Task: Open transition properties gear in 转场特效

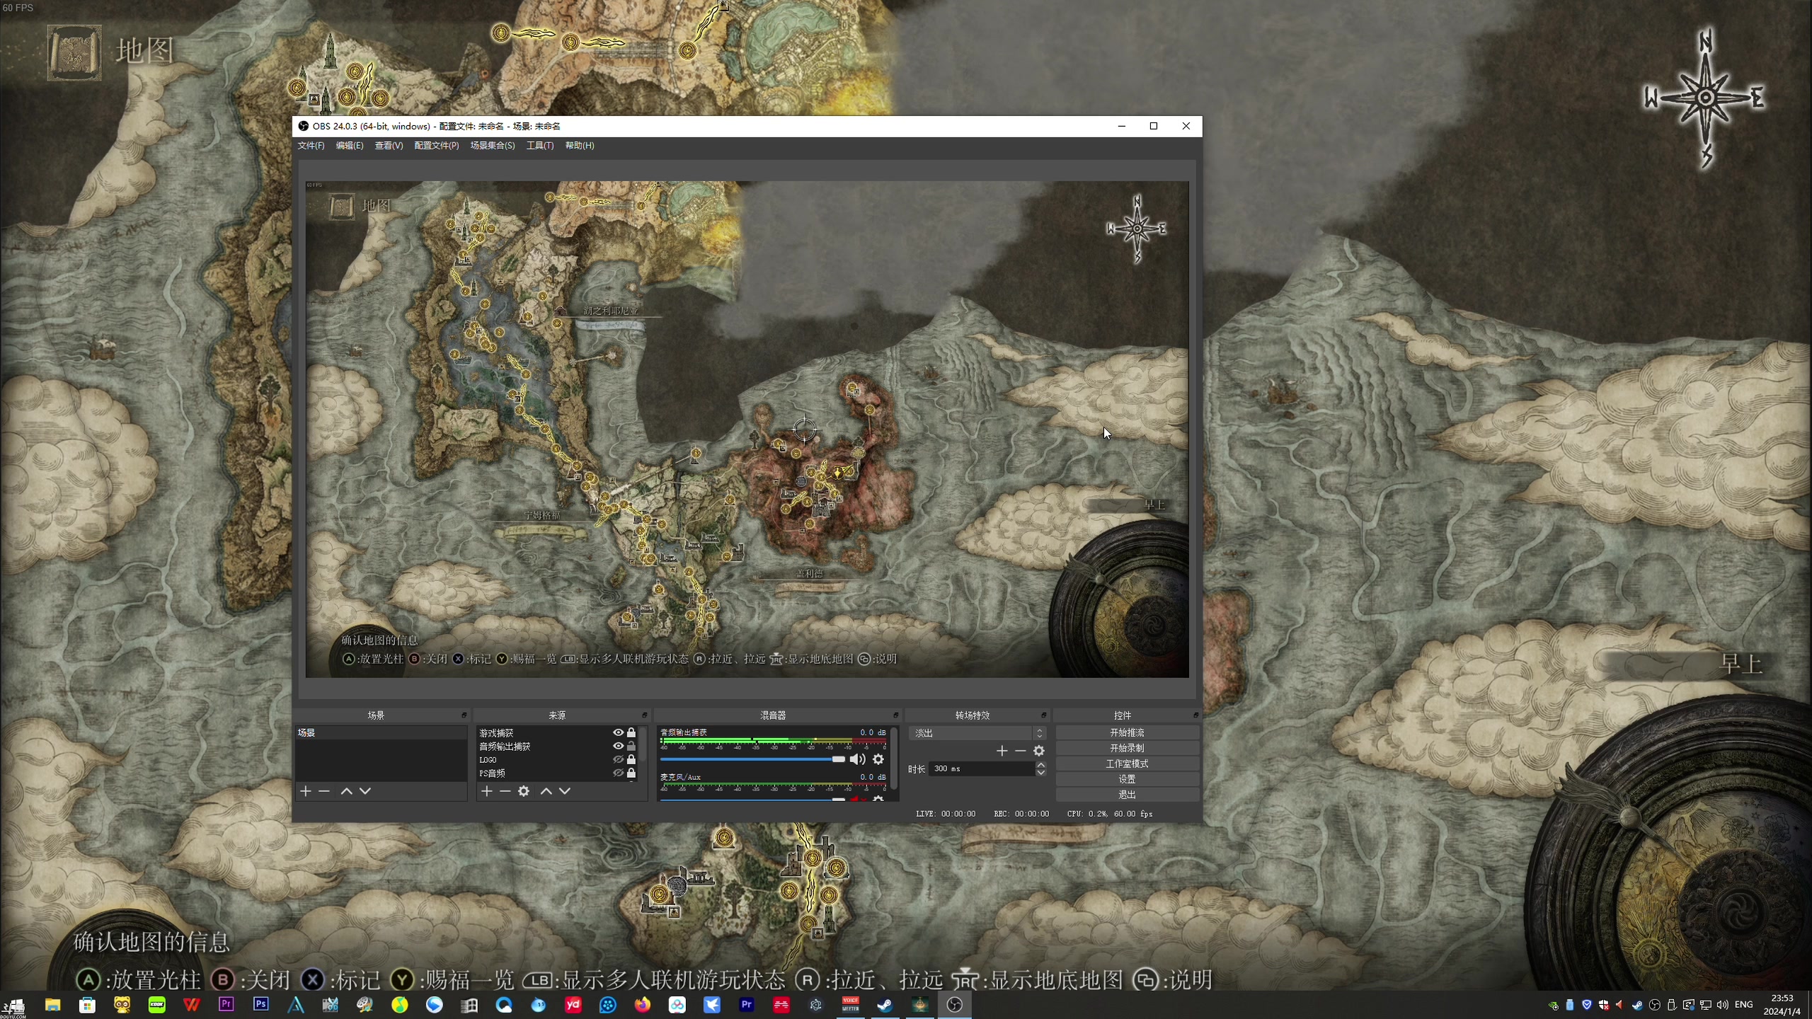Action: (x=1039, y=751)
